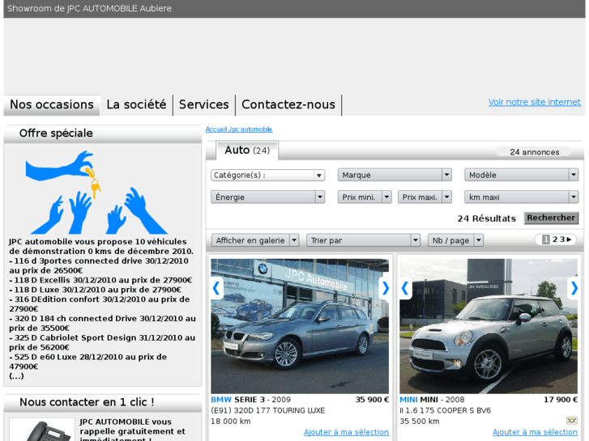Click the 17 900 € price
This screenshot has height=441, width=589.
pyautogui.click(x=561, y=400)
